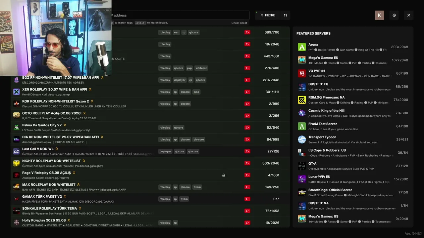Select the whitelist tag
This screenshot has height=238, width=424.
coord(201,68)
